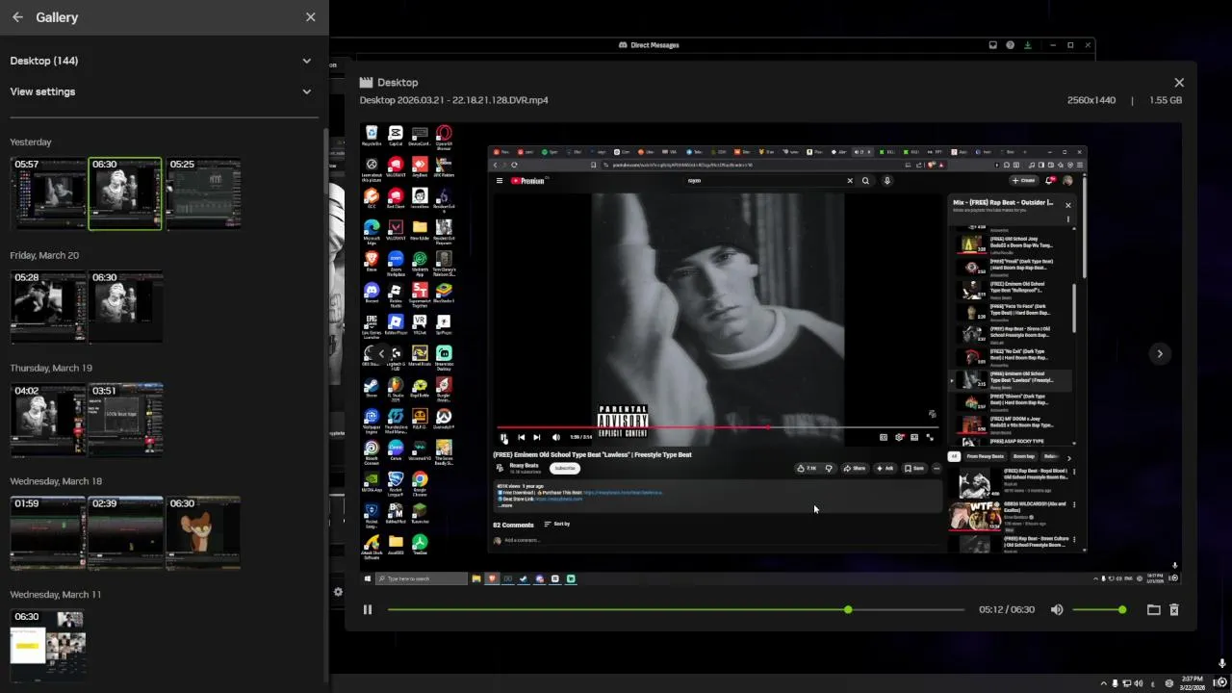Go to next recording with right arrow
The width and height of the screenshot is (1232, 693).
tap(1160, 353)
